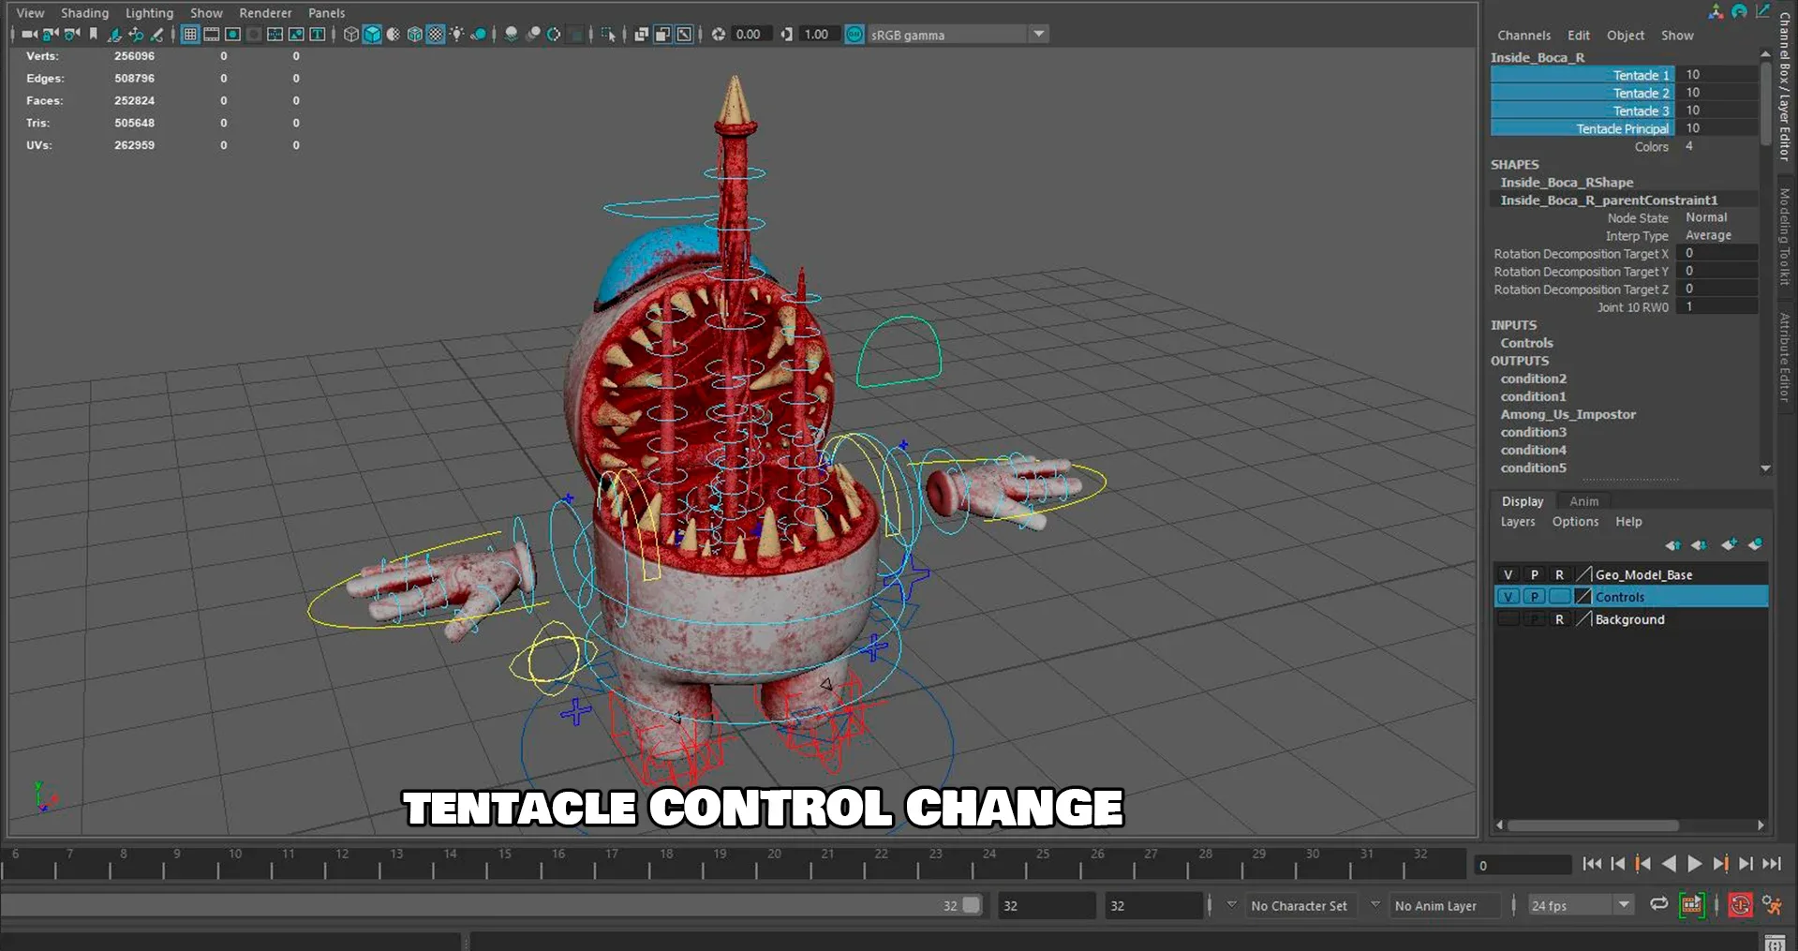1798x951 pixels.
Task: Toggle R display type of Background layer
Action: point(1559,619)
